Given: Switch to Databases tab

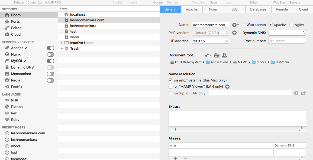Looking at the screenshot, I should (258, 9).
